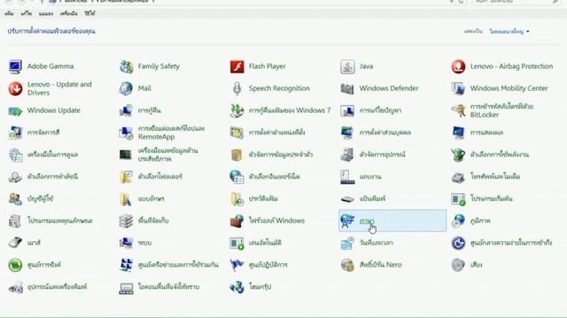
Task: Open บัญชีผู้ใช้ (User Accounts) icon
Action: tap(15, 199)
